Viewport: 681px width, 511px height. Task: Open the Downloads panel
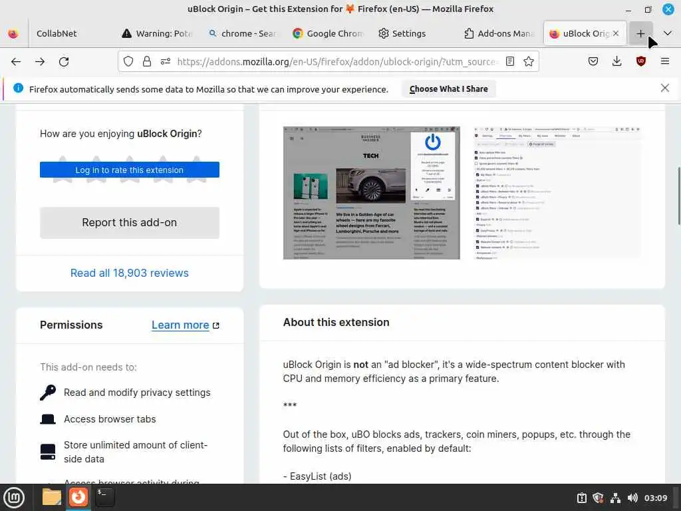click(x=616, y=61)
